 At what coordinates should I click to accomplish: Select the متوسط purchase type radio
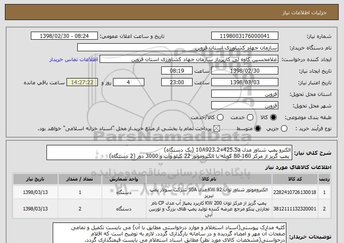[x=258, y=129]
